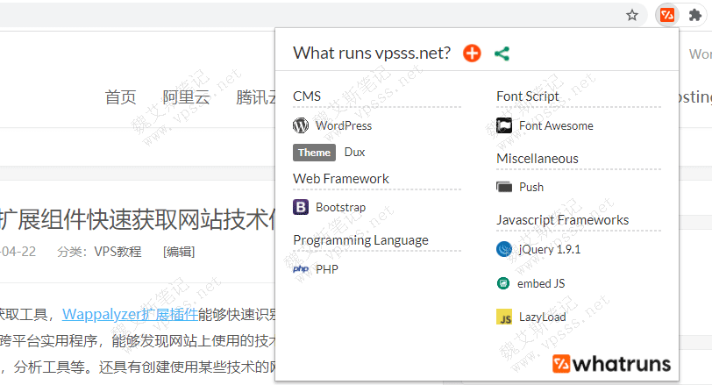712x385 pixels.
Task: Open the WhatRuns extension icon
Action: (x=667, y=16)
